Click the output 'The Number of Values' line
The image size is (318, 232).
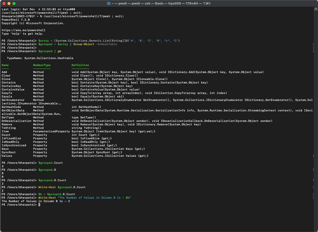36,201
